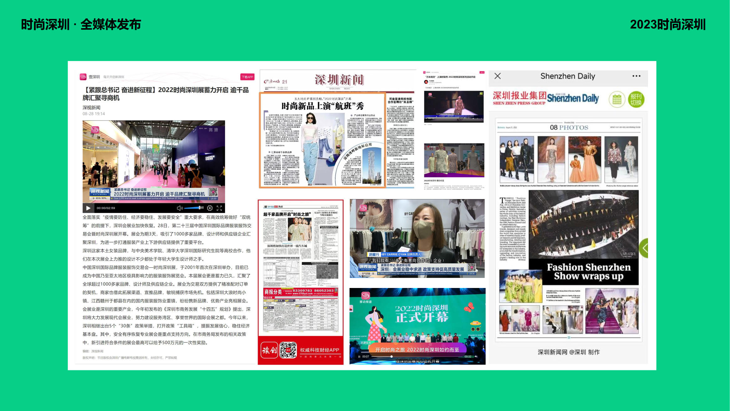
Task: Click the 深视新闻 badge on interview video
Action: click(x=368, y=268)
